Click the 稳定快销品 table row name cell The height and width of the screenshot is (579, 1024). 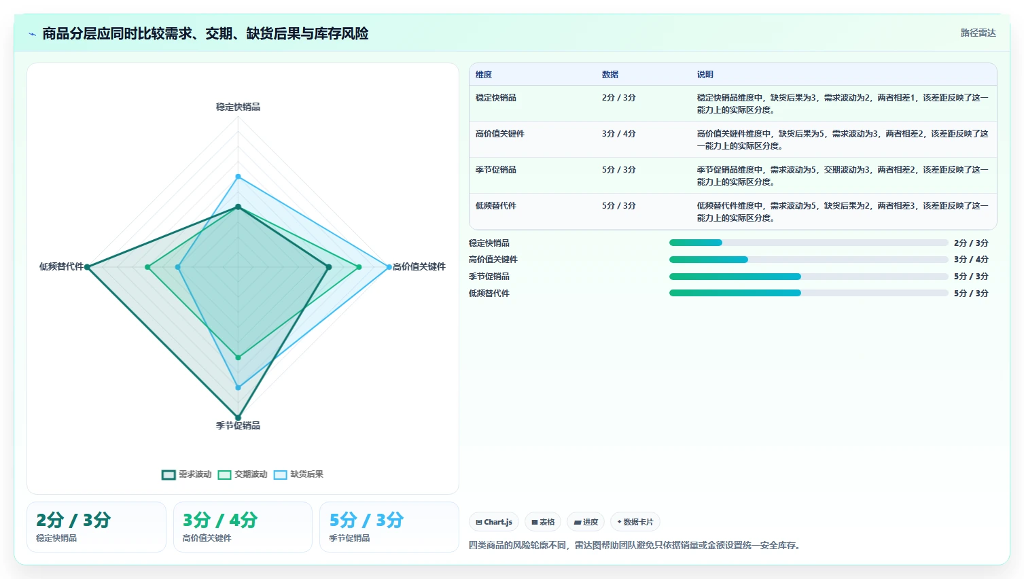[x=496, y=98]
